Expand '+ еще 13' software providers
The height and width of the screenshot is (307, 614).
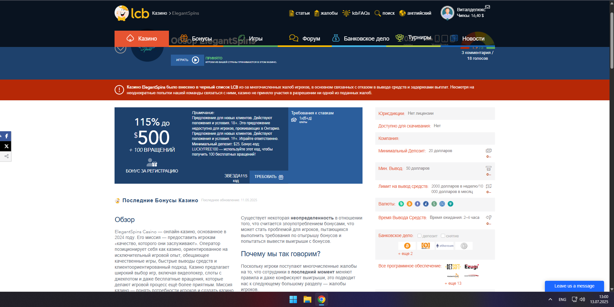pyautogui.click(x=453, y=283)
